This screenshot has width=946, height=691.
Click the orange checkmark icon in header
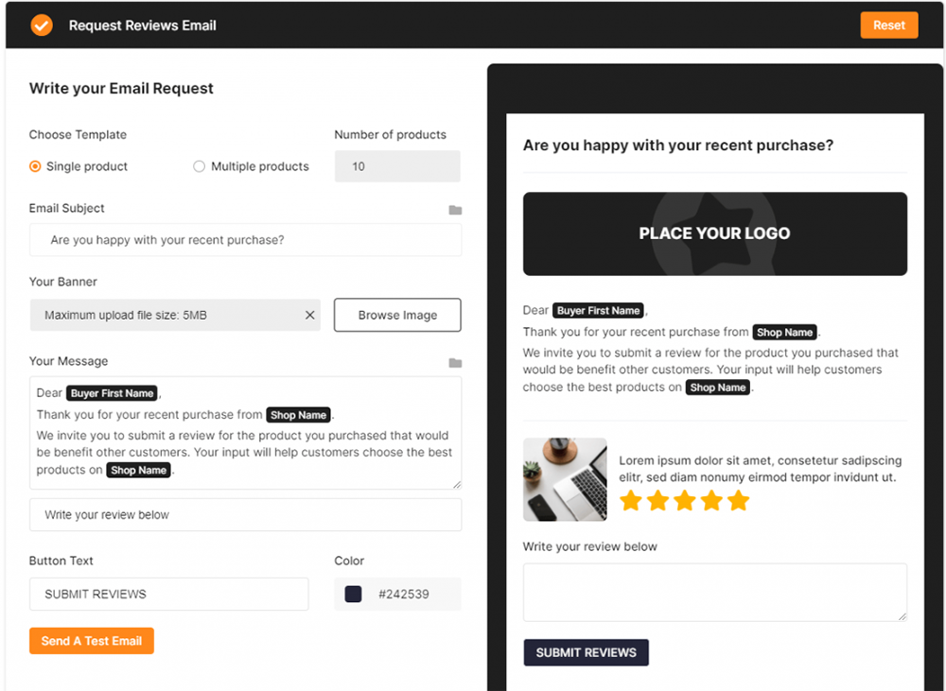pos(42,26)
